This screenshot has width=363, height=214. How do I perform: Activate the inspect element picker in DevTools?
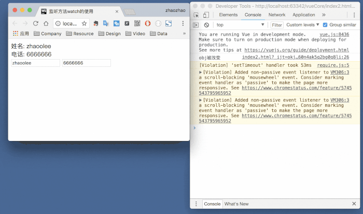tap(196, 15)
